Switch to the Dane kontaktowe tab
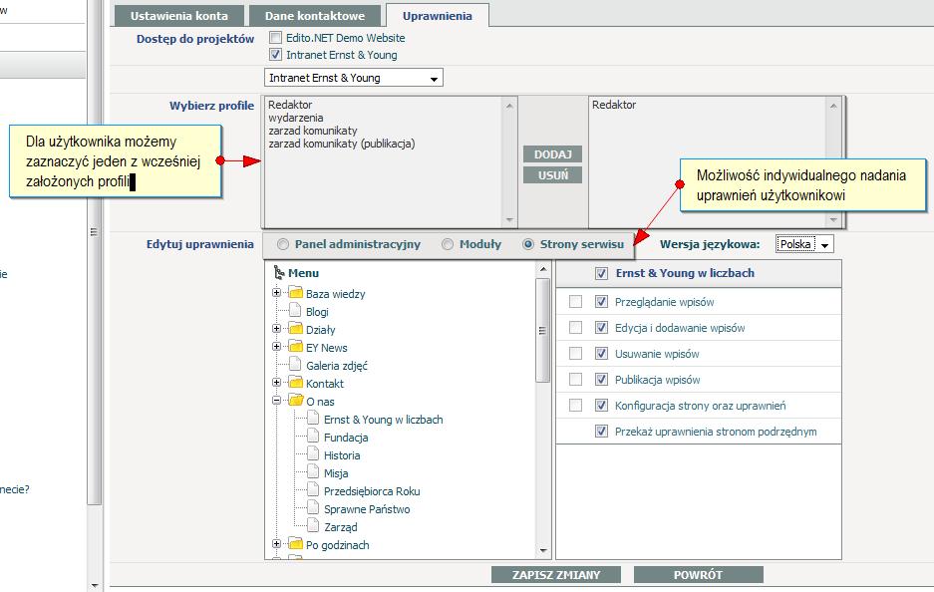Image resolution: width=934 pixels, height=592 pixels. pos(315,16)
